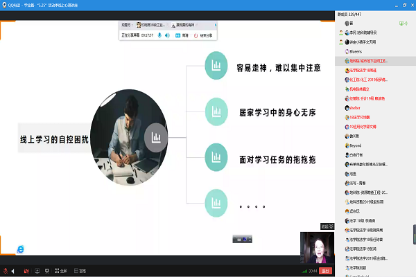Viewport: 416px width, 277px height.
Task: Toggle speaker in the sharing toolbar
Action: [168, 35]
